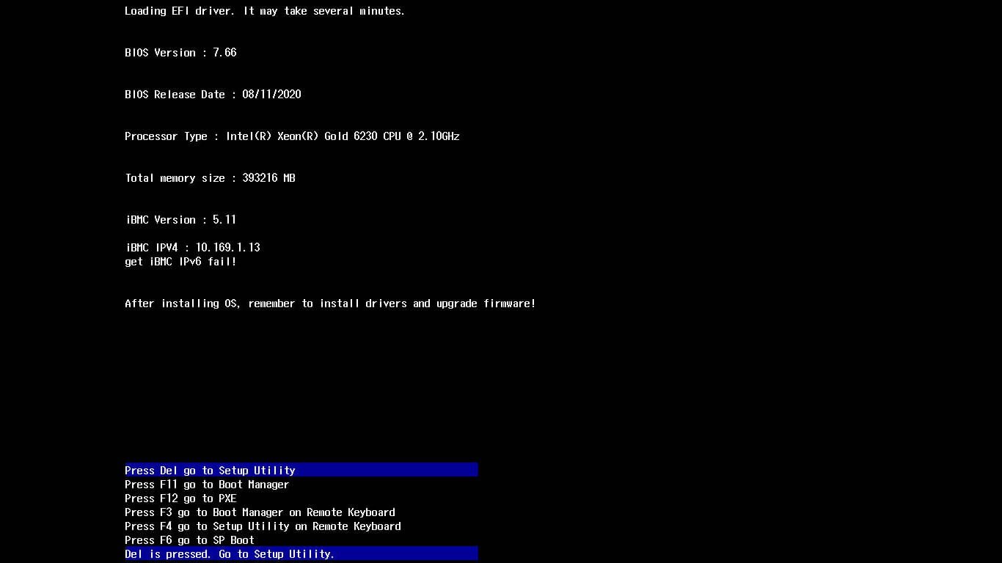Viewport: 1002px width, 563px height.
Task: Select the Press F12 go to PXE option
Action: tap(180, 498)
